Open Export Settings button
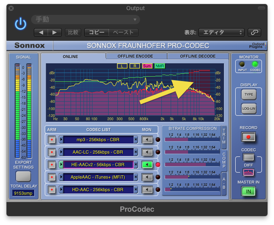Screen dimensions: 274x225 23,176
